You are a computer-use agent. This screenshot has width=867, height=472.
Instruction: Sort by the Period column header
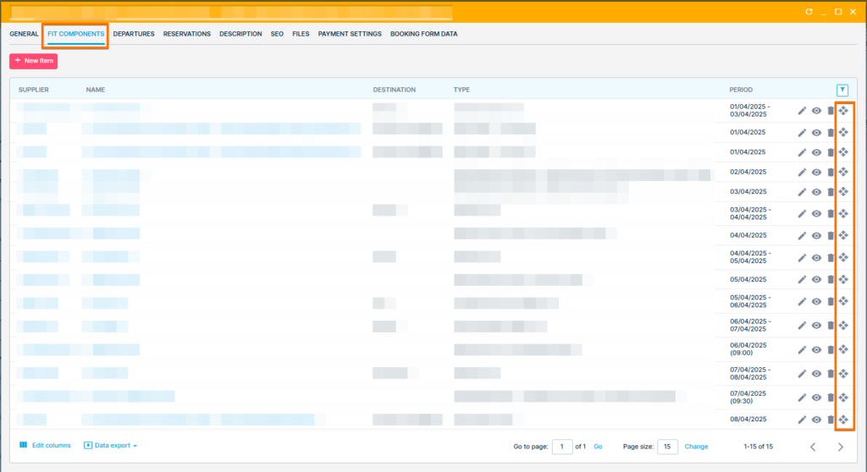[741, 90]
